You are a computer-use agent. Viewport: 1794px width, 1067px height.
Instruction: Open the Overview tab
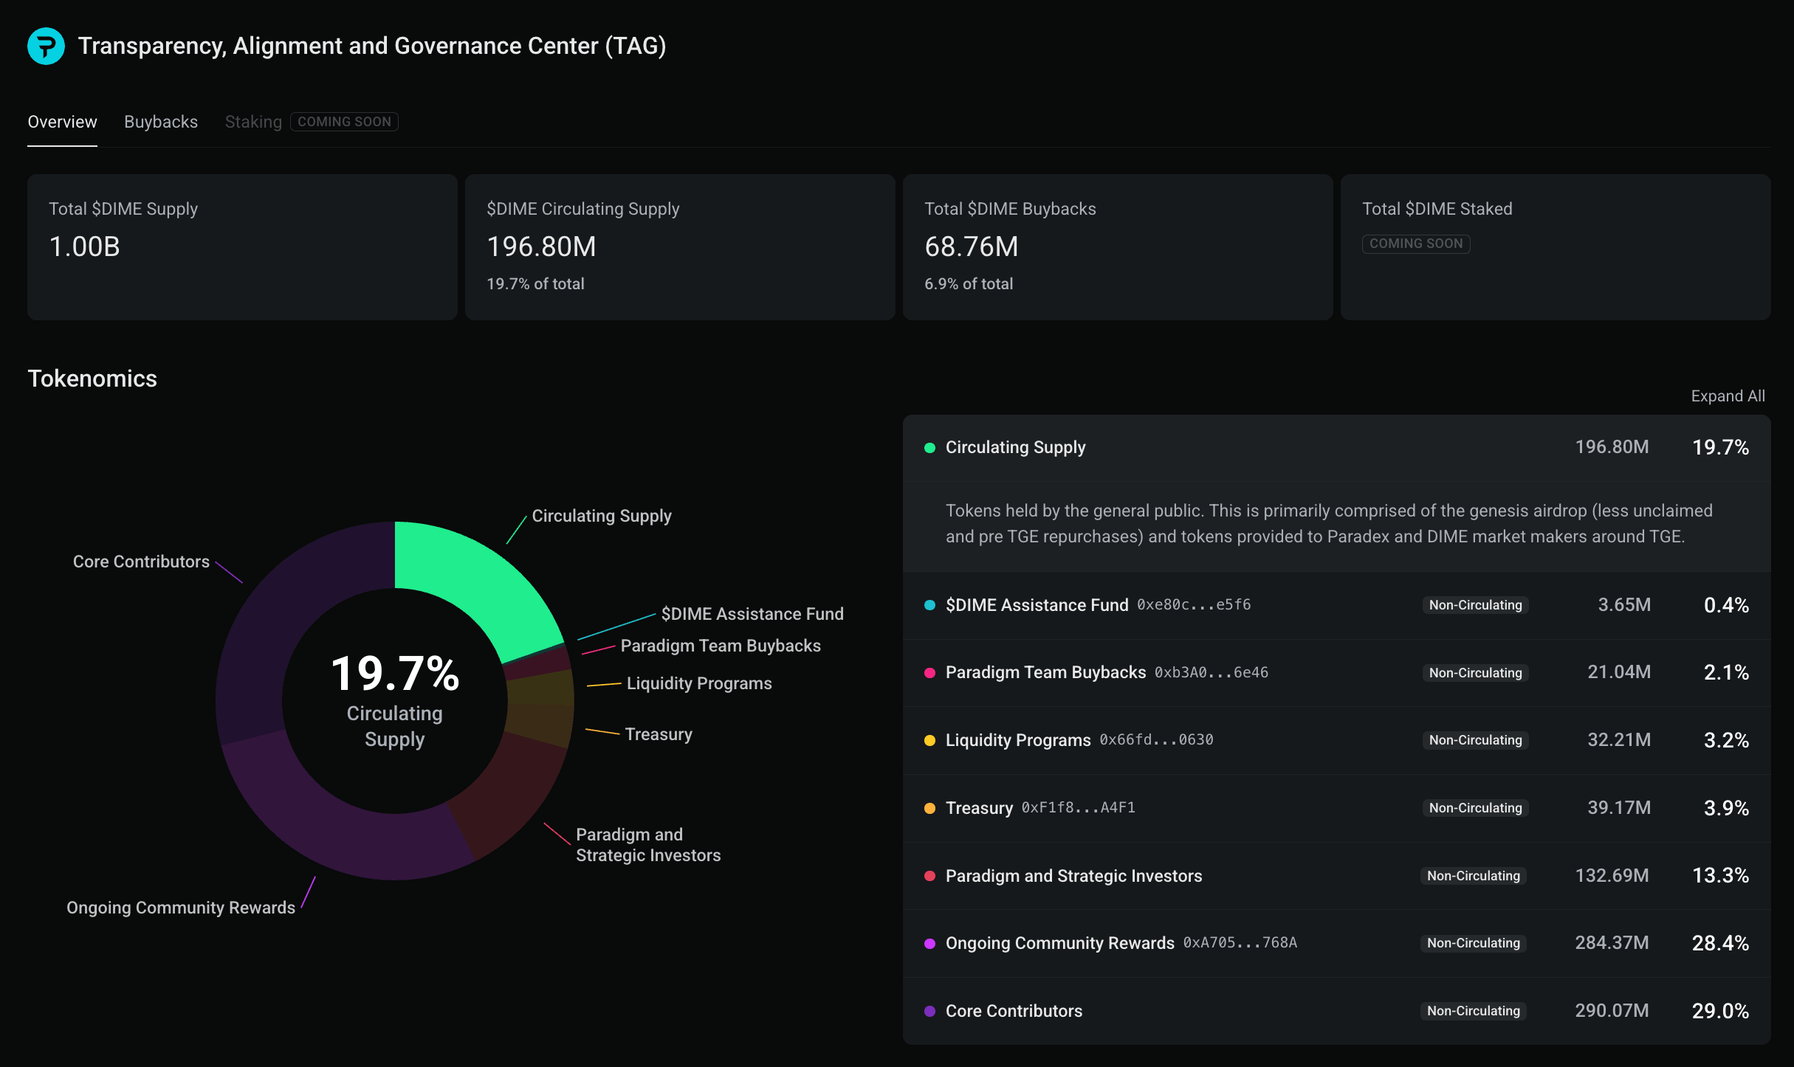[62, 122]
